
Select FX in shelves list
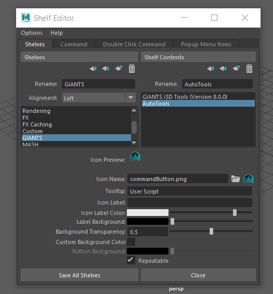coord(76,118)
